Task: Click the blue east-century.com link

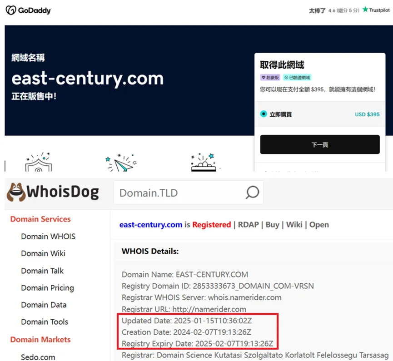Action: tap(151, 225)
